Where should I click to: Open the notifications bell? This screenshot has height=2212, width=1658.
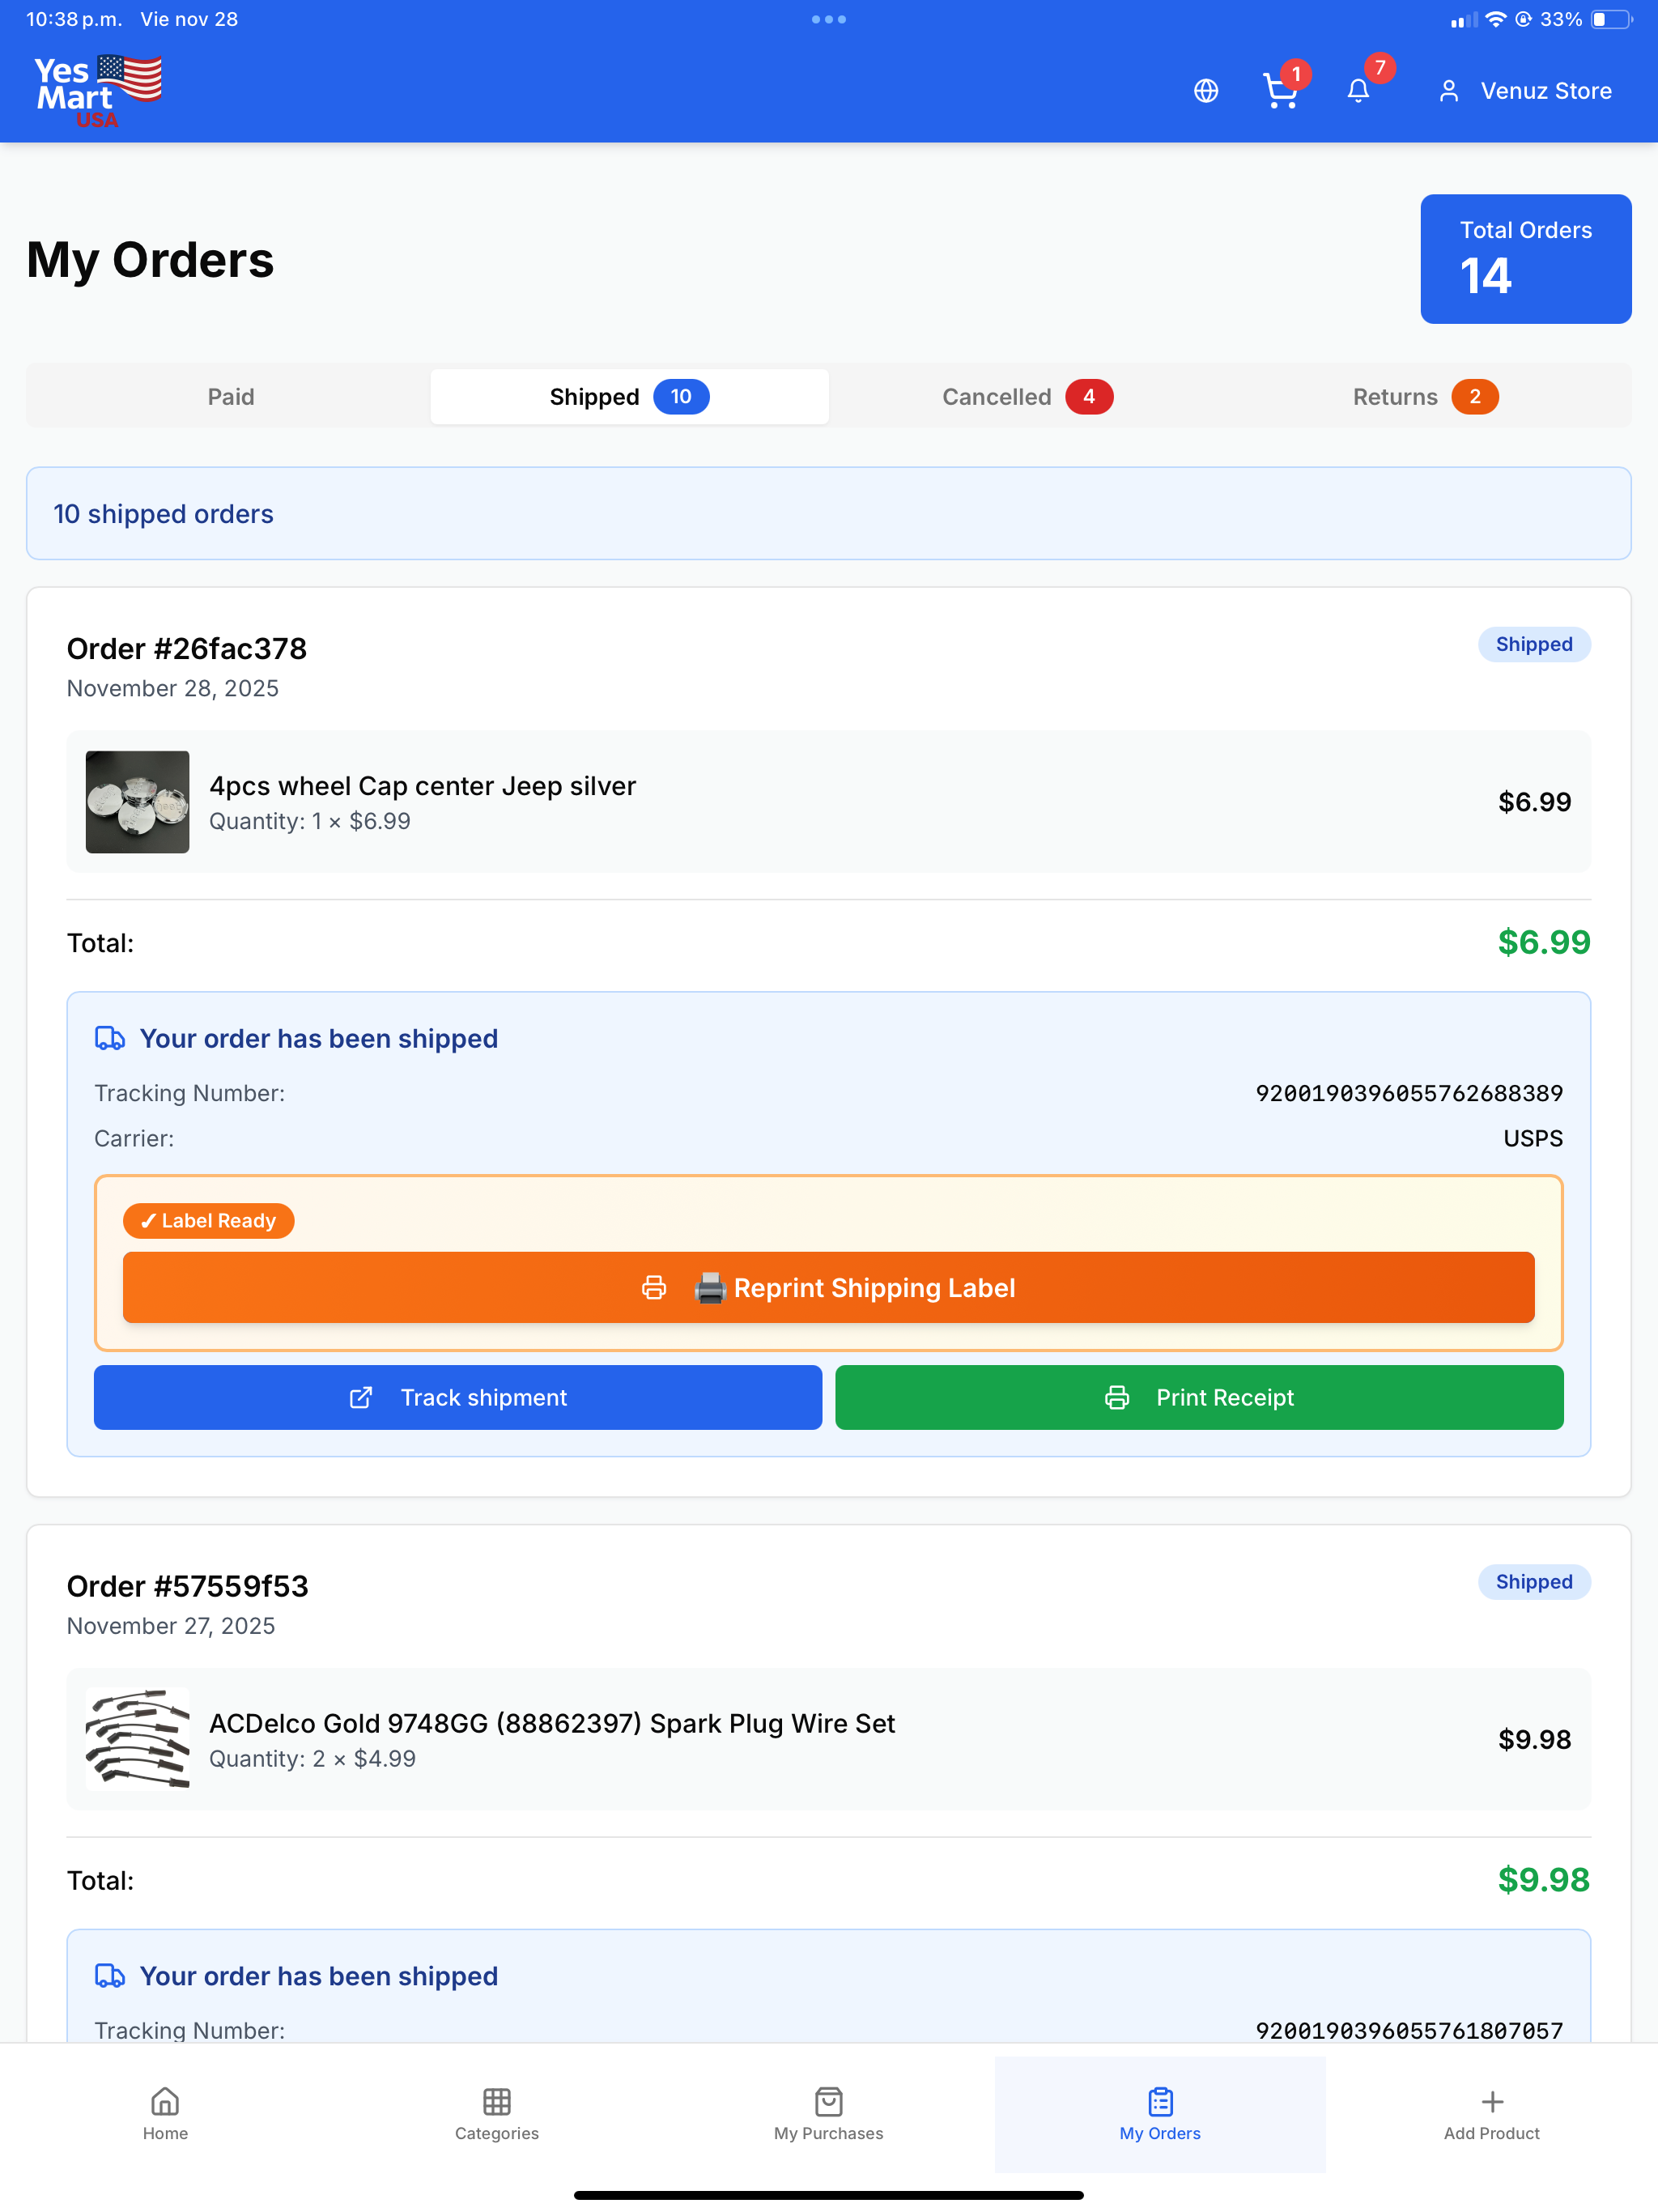pyautogui.click(x=1358, y=91)
